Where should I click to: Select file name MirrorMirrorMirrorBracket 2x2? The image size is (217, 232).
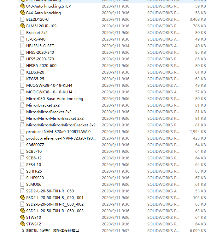55,119
